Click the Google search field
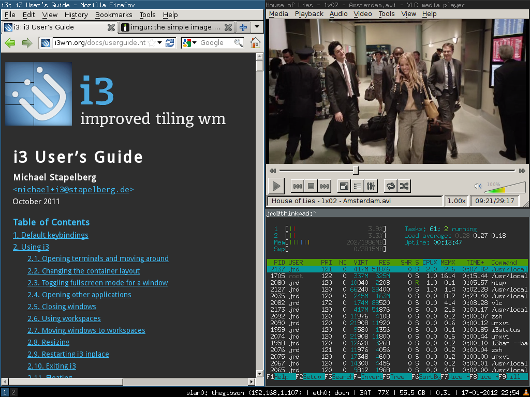This screenshot has width=530, height=397. click(216, 43)
